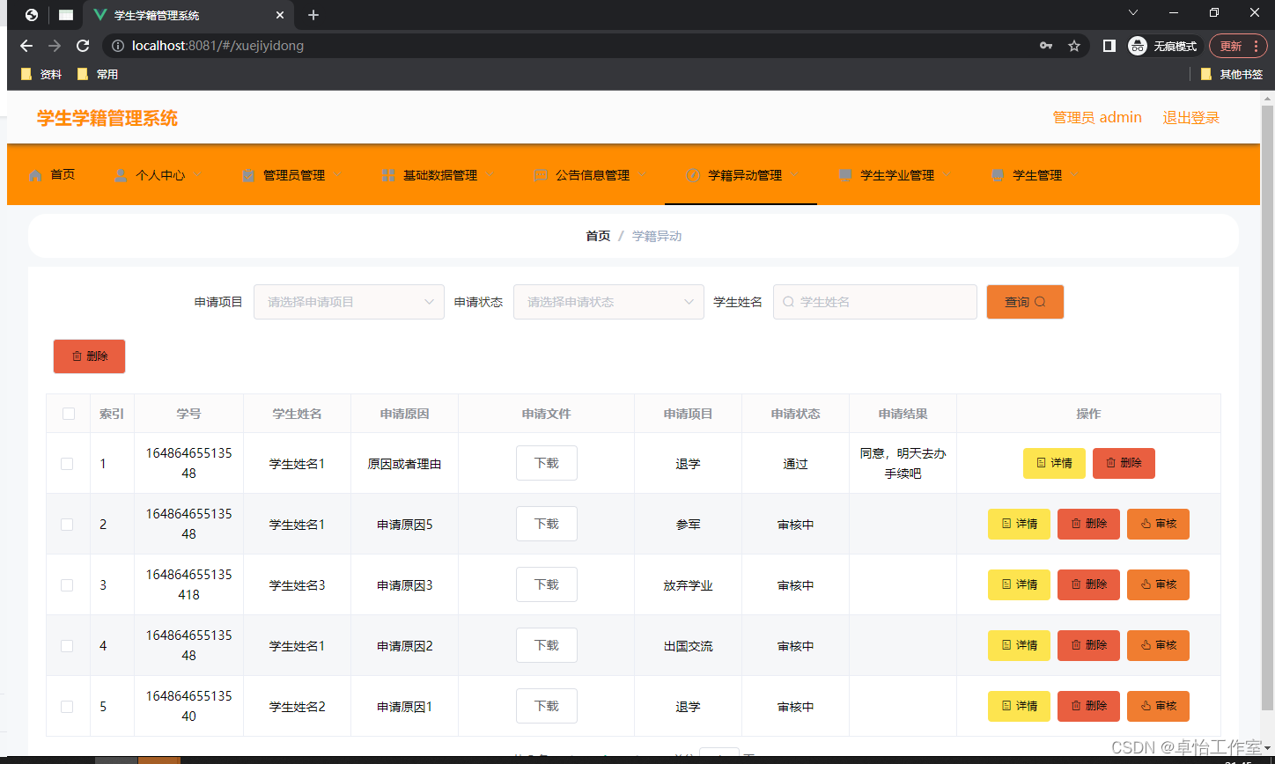Screen dimensions: 1275x764
Task: Tick the checkbox for row 3
Action: (x=67, y=585)
